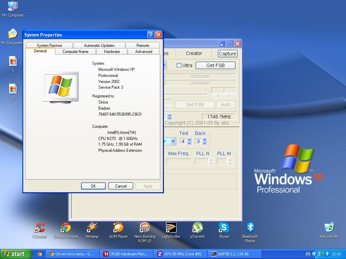Launch Google Chrome desktop shortcut
Screen dimensions: 346x259
click(66, 230)
